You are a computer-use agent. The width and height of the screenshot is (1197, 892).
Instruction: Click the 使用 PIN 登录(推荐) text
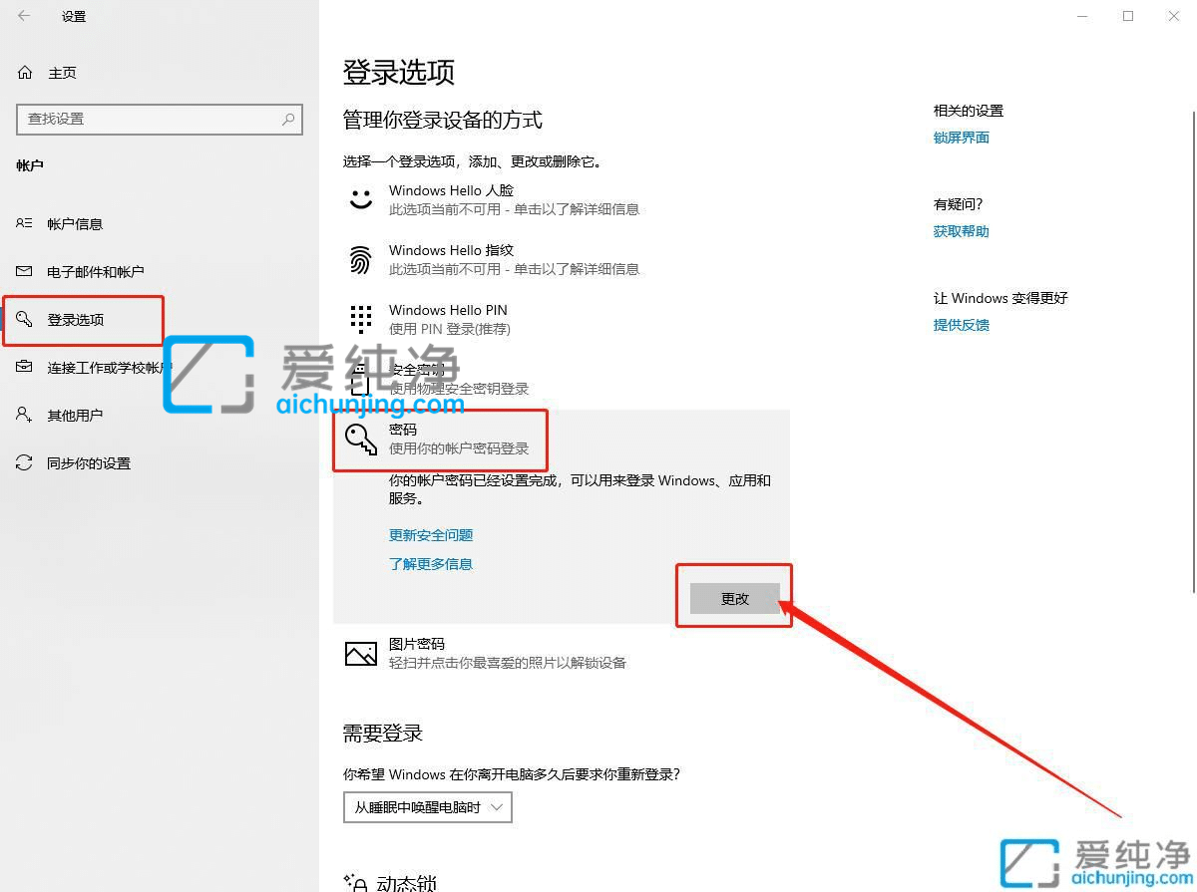point(450,329)
